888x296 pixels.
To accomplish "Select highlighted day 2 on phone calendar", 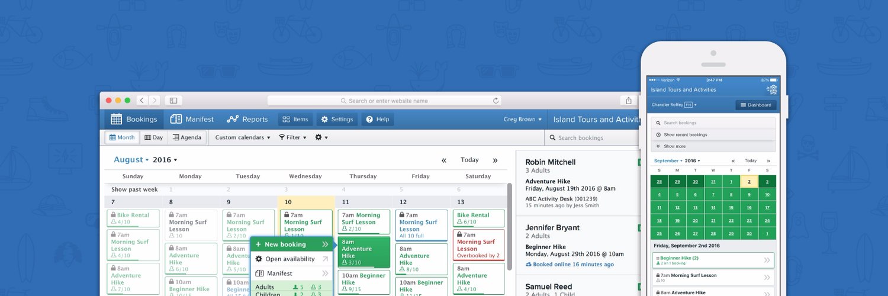I will click(749, 182).
